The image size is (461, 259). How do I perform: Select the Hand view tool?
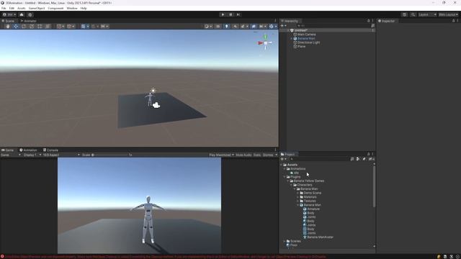pos(8,27)
